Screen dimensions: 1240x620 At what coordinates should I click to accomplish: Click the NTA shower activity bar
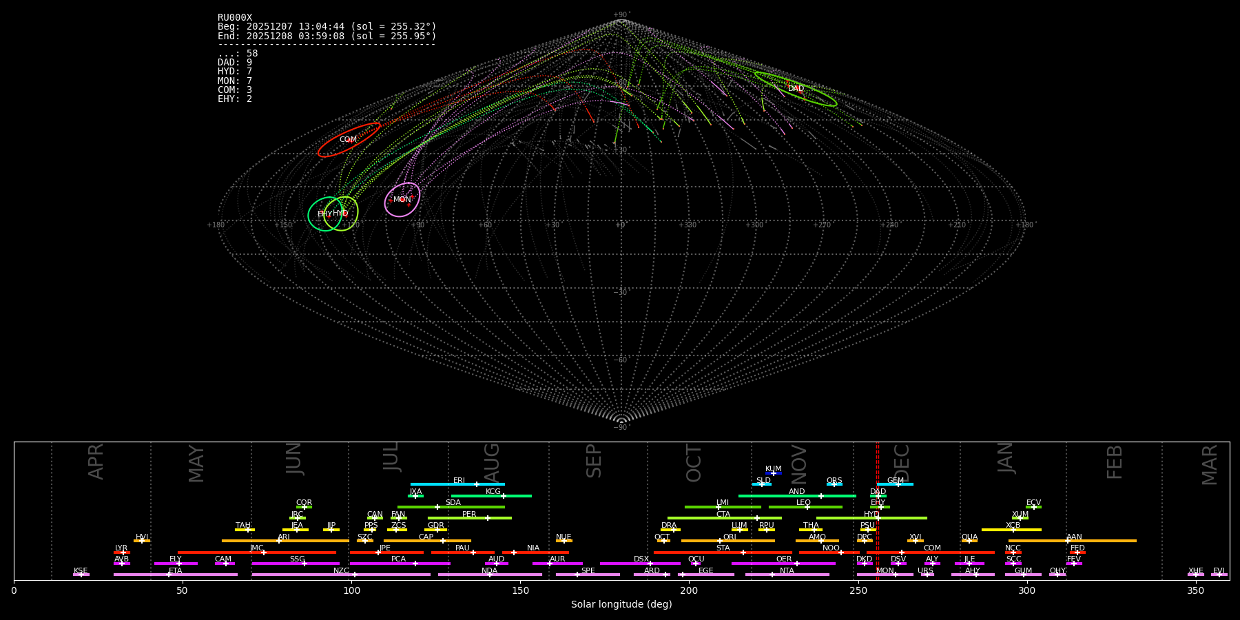787,575
